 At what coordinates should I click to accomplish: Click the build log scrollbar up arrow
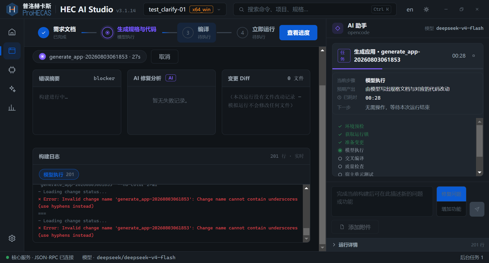point(306,188)
